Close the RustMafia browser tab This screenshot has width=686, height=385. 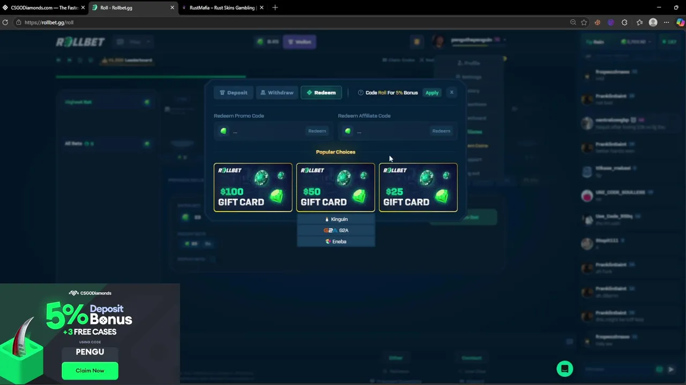coord(262,7)
